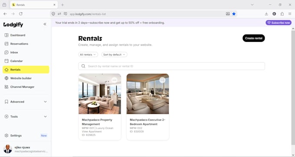Click the Create rental button
Image resolution: width=295 pixels, height=157 pixels.
click(254, 38)
